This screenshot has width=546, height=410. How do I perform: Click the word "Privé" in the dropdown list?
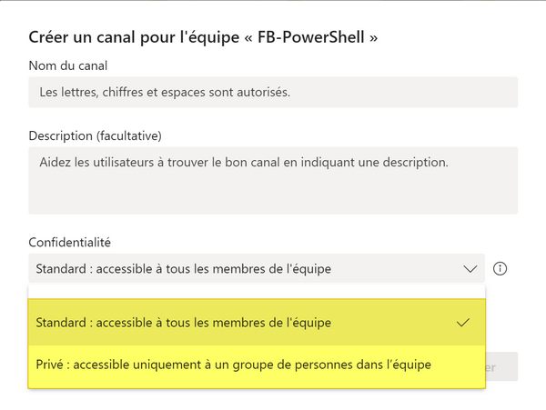tap(50, 365)
